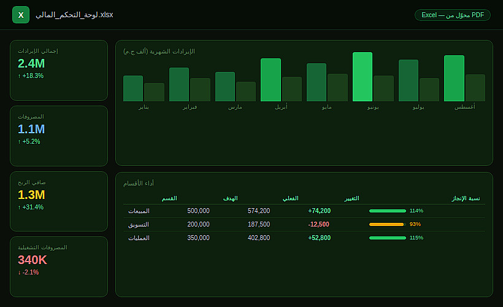Click the نسبة الإنجاز column header
This screenshot has height=307, width=503.
tap(466, 198)
